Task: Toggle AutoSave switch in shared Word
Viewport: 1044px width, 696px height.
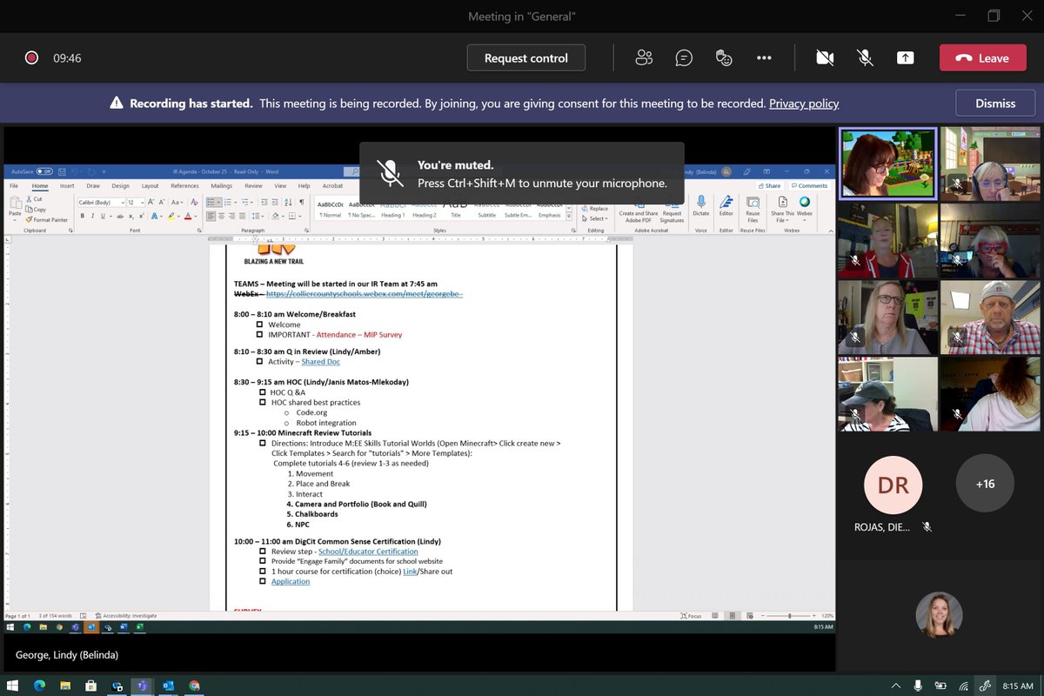Action: tap(43, 171)
